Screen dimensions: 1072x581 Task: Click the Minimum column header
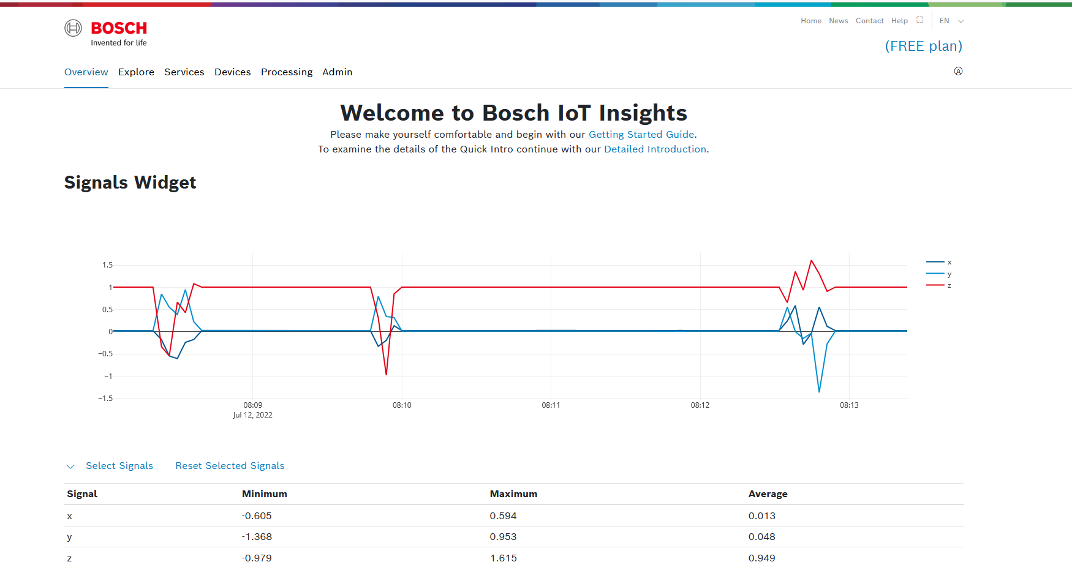pos(265,494)
